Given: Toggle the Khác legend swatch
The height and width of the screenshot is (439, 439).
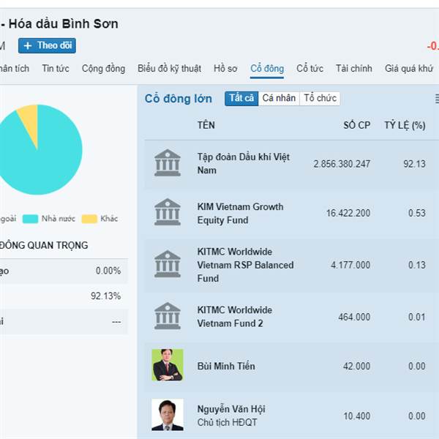Looking at the screenshot, I should [x=89, y=219].
